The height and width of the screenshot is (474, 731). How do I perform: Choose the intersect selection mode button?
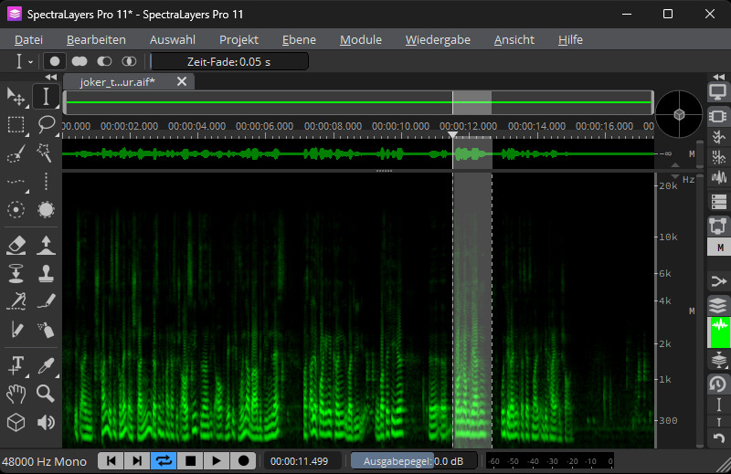(129, 61)
